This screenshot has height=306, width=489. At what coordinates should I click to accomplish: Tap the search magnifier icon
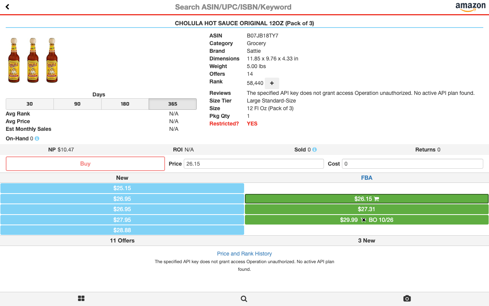coord(244,299)
